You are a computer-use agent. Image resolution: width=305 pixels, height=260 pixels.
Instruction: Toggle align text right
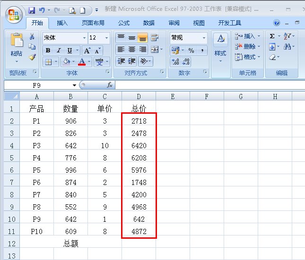pos(143,50)
